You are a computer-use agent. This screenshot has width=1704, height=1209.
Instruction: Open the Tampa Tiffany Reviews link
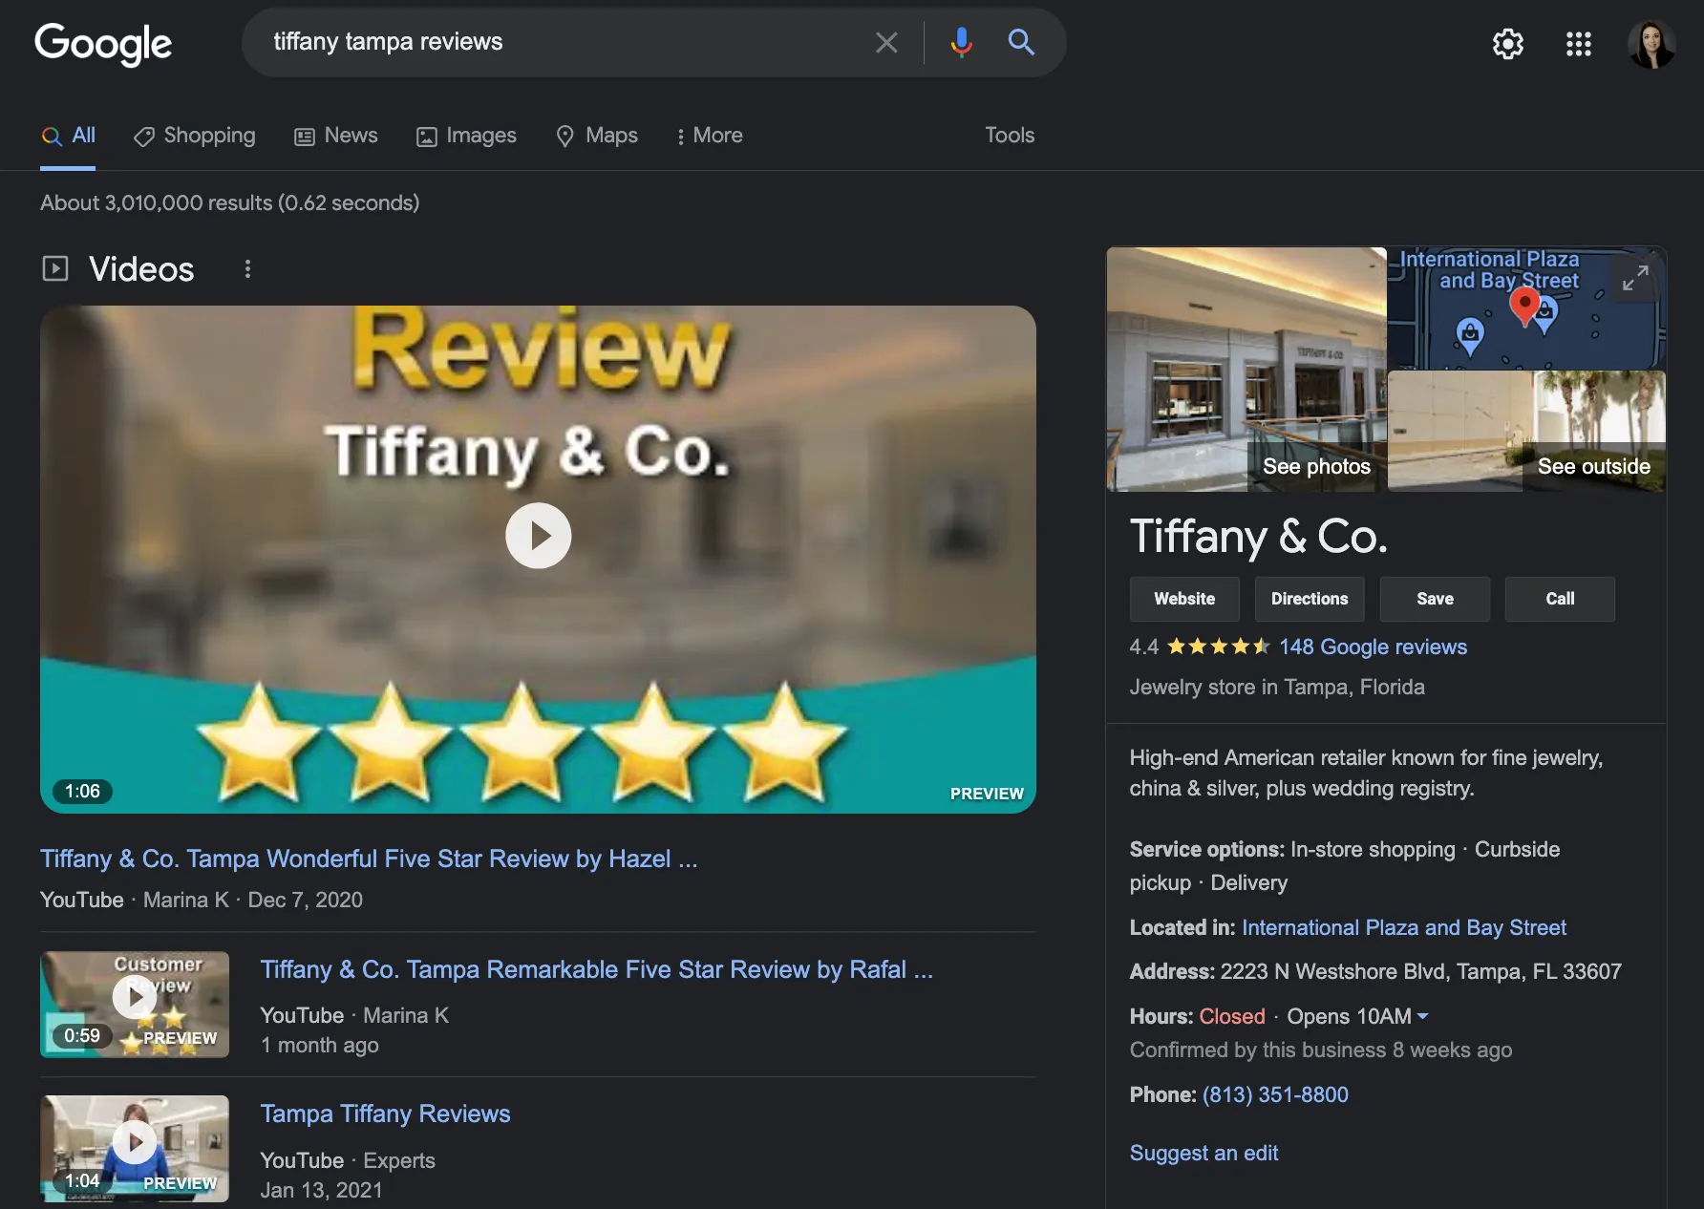(x=386, y=1114)
